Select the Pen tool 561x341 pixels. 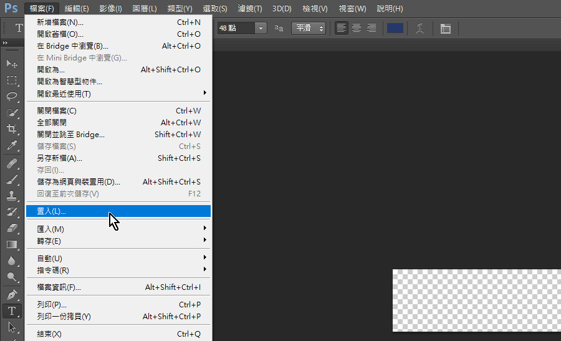click(12, 295)
